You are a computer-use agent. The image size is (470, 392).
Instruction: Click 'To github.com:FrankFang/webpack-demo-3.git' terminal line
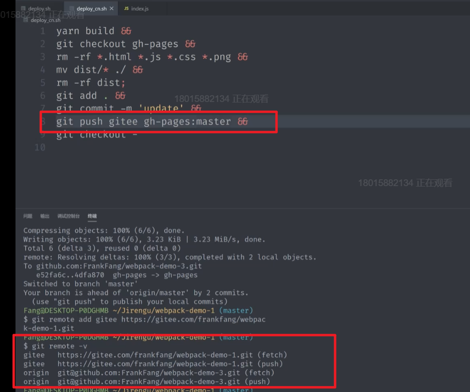[113, 266]
